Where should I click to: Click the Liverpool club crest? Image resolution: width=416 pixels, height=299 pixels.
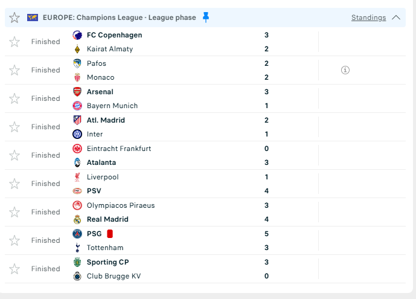pyautogui.click(x=77, y=177)
